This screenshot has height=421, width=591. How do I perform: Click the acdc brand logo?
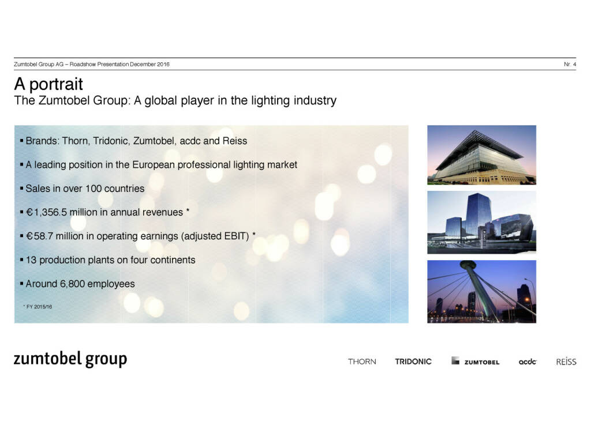pos(528,362)
